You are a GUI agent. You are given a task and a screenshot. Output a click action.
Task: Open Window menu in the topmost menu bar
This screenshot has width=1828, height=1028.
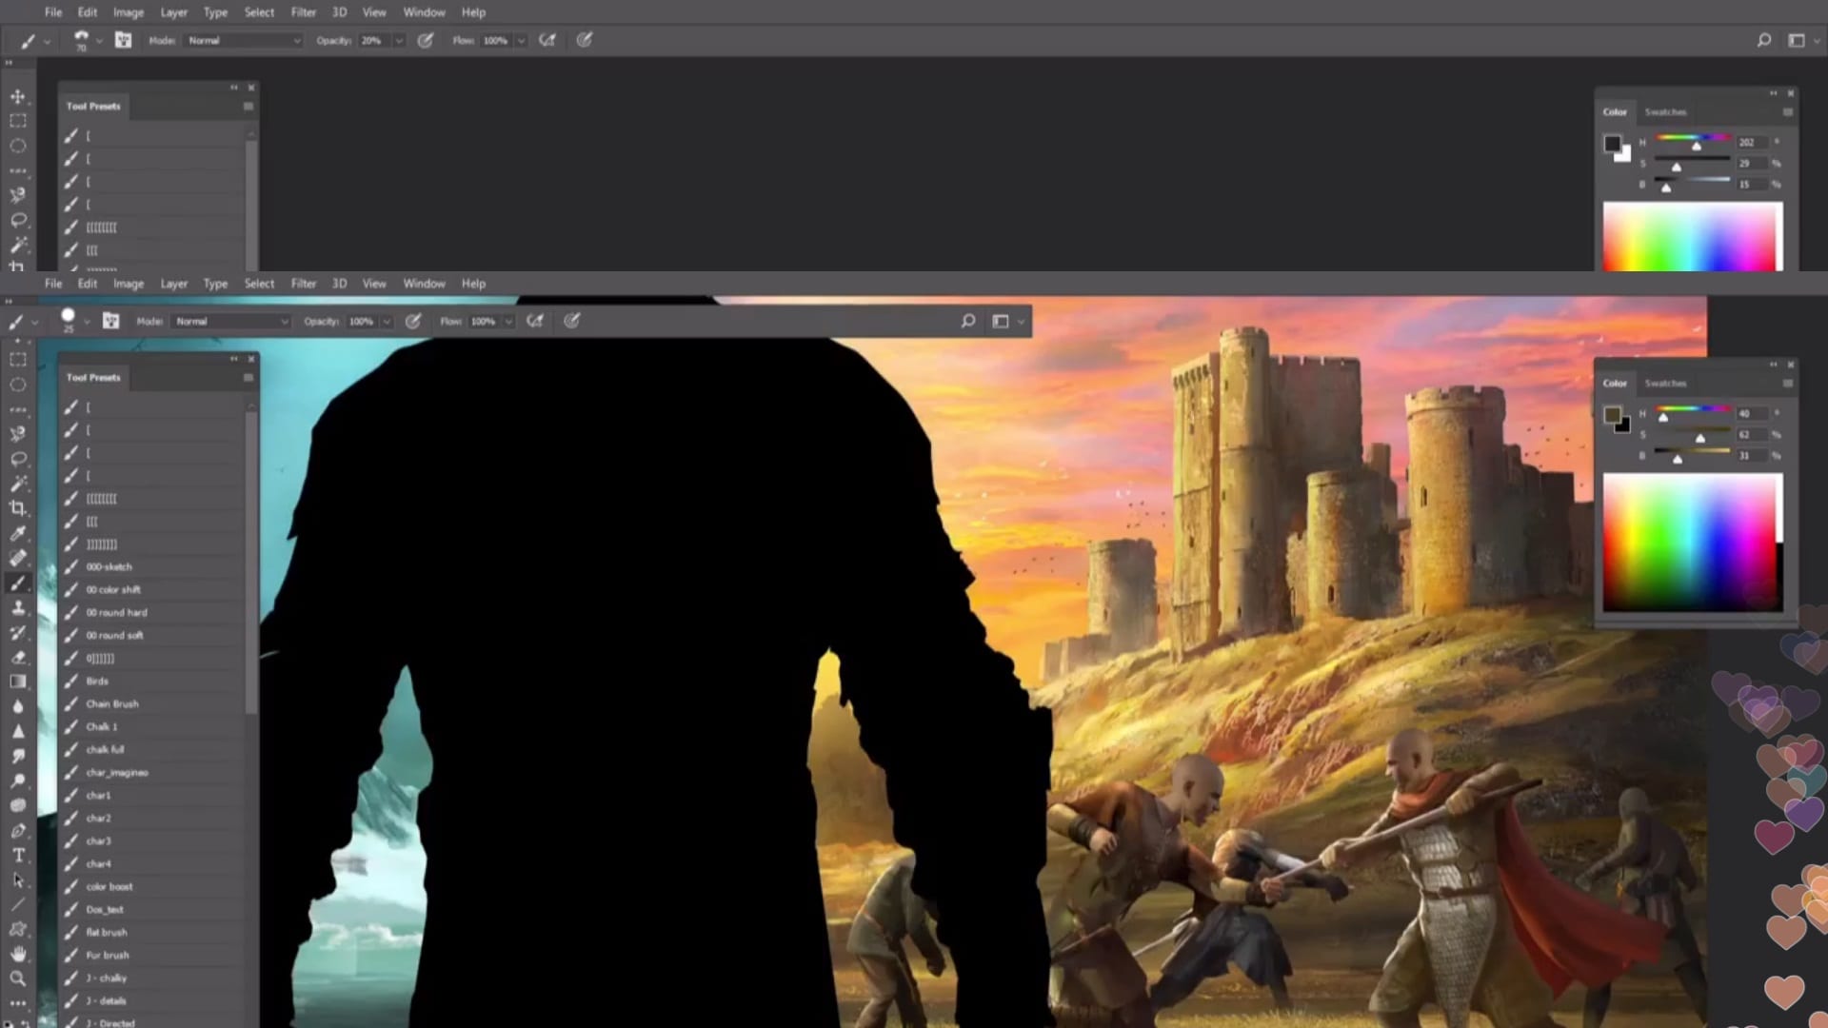pyautogui.click(x=424, y=12)
